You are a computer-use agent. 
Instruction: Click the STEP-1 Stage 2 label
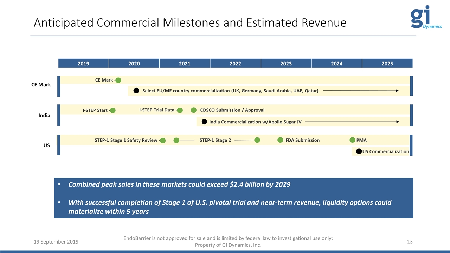point(215,140)
